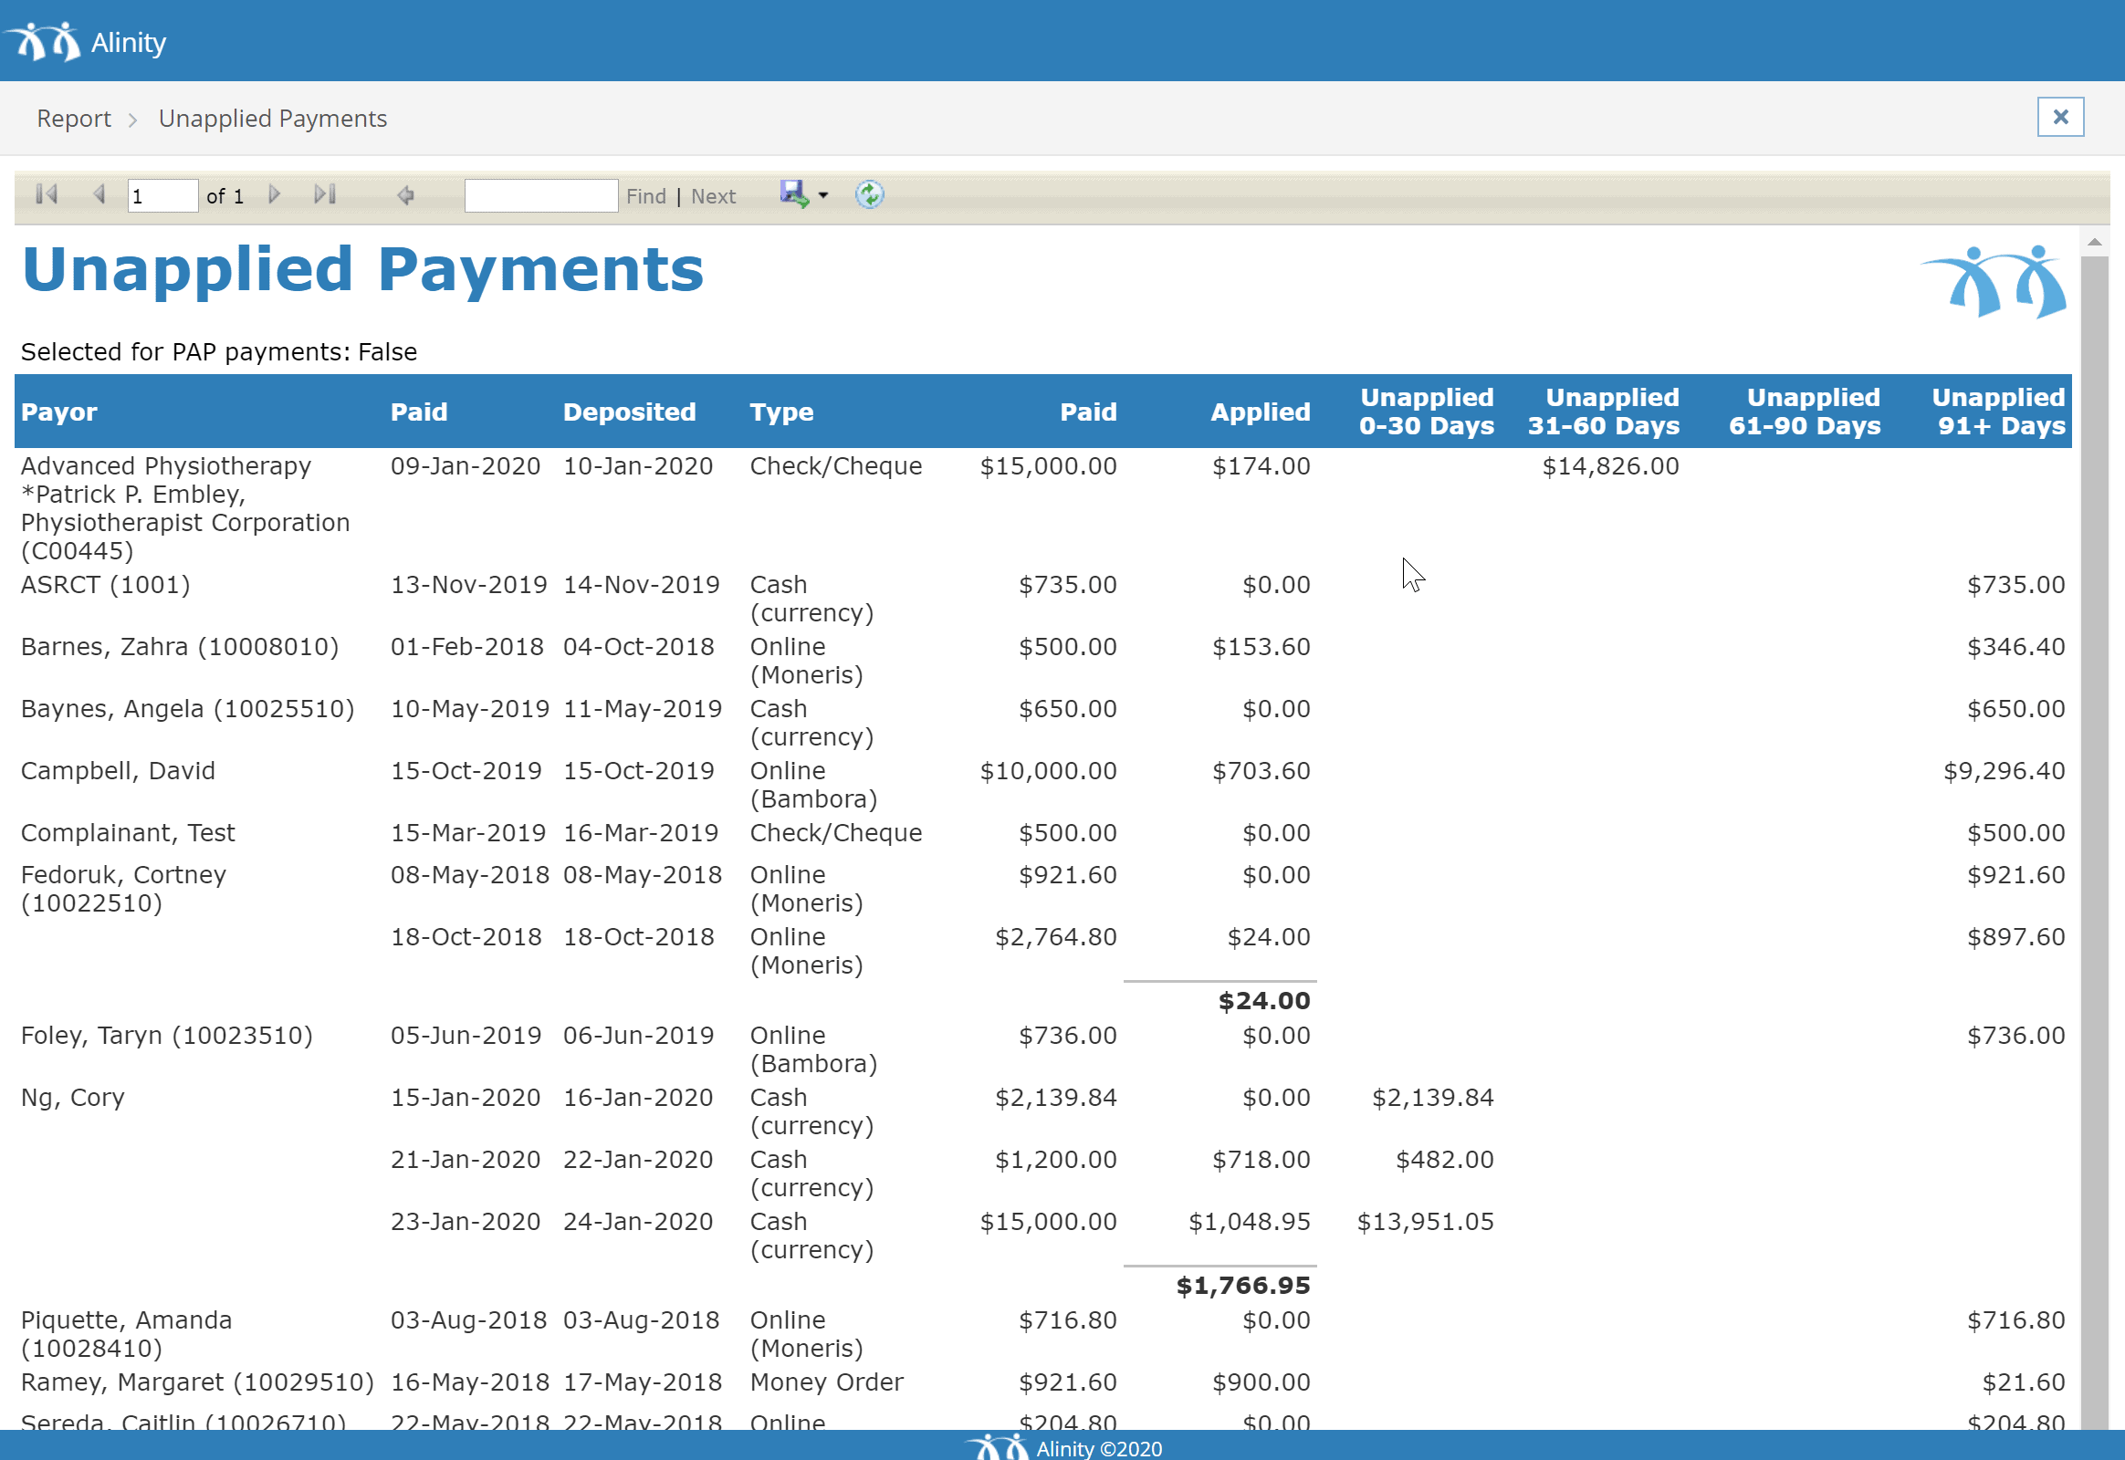Image resolution: width=2125 pixels, height=1460 pixels.
Task: Click the Applied column header
Action: coord(1261,412)
